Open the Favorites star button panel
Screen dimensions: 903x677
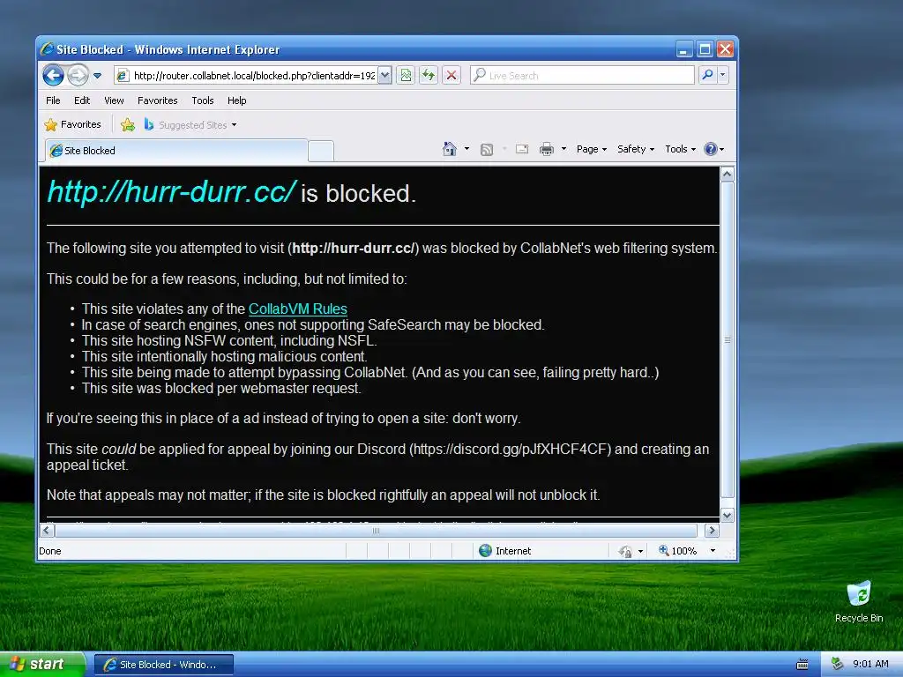click(x=72, y=125)
